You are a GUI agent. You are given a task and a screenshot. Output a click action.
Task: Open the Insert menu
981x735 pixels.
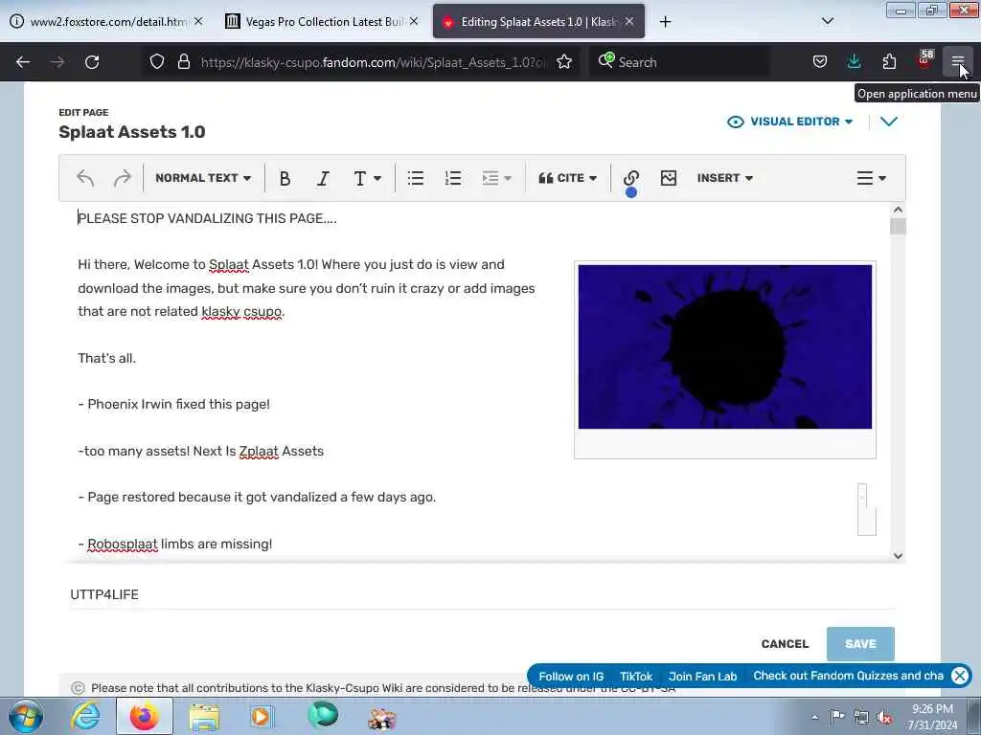[x=725, y=178]
